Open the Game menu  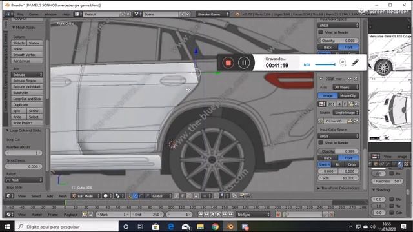click(x=34, y=14)
